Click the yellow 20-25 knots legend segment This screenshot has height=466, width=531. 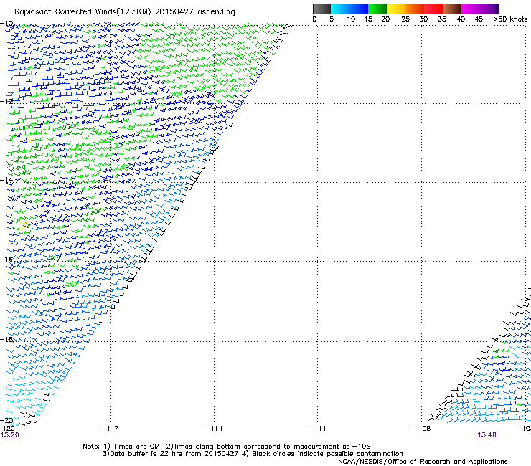[396, 9]
